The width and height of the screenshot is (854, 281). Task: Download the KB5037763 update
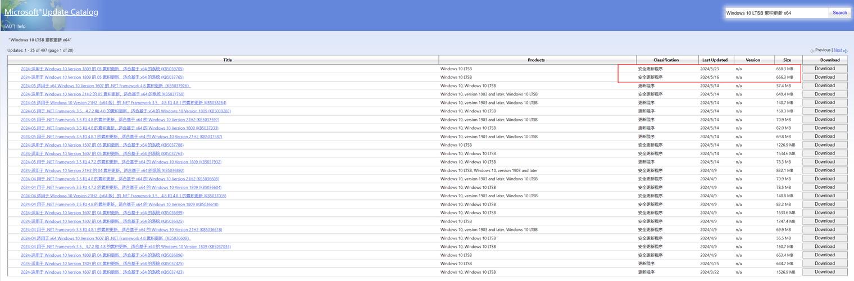825,153
